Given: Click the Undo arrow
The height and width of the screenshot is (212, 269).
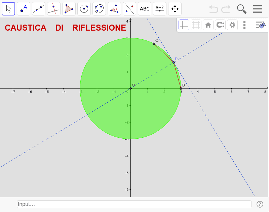Looking at the screenshot, I should 214,9.
